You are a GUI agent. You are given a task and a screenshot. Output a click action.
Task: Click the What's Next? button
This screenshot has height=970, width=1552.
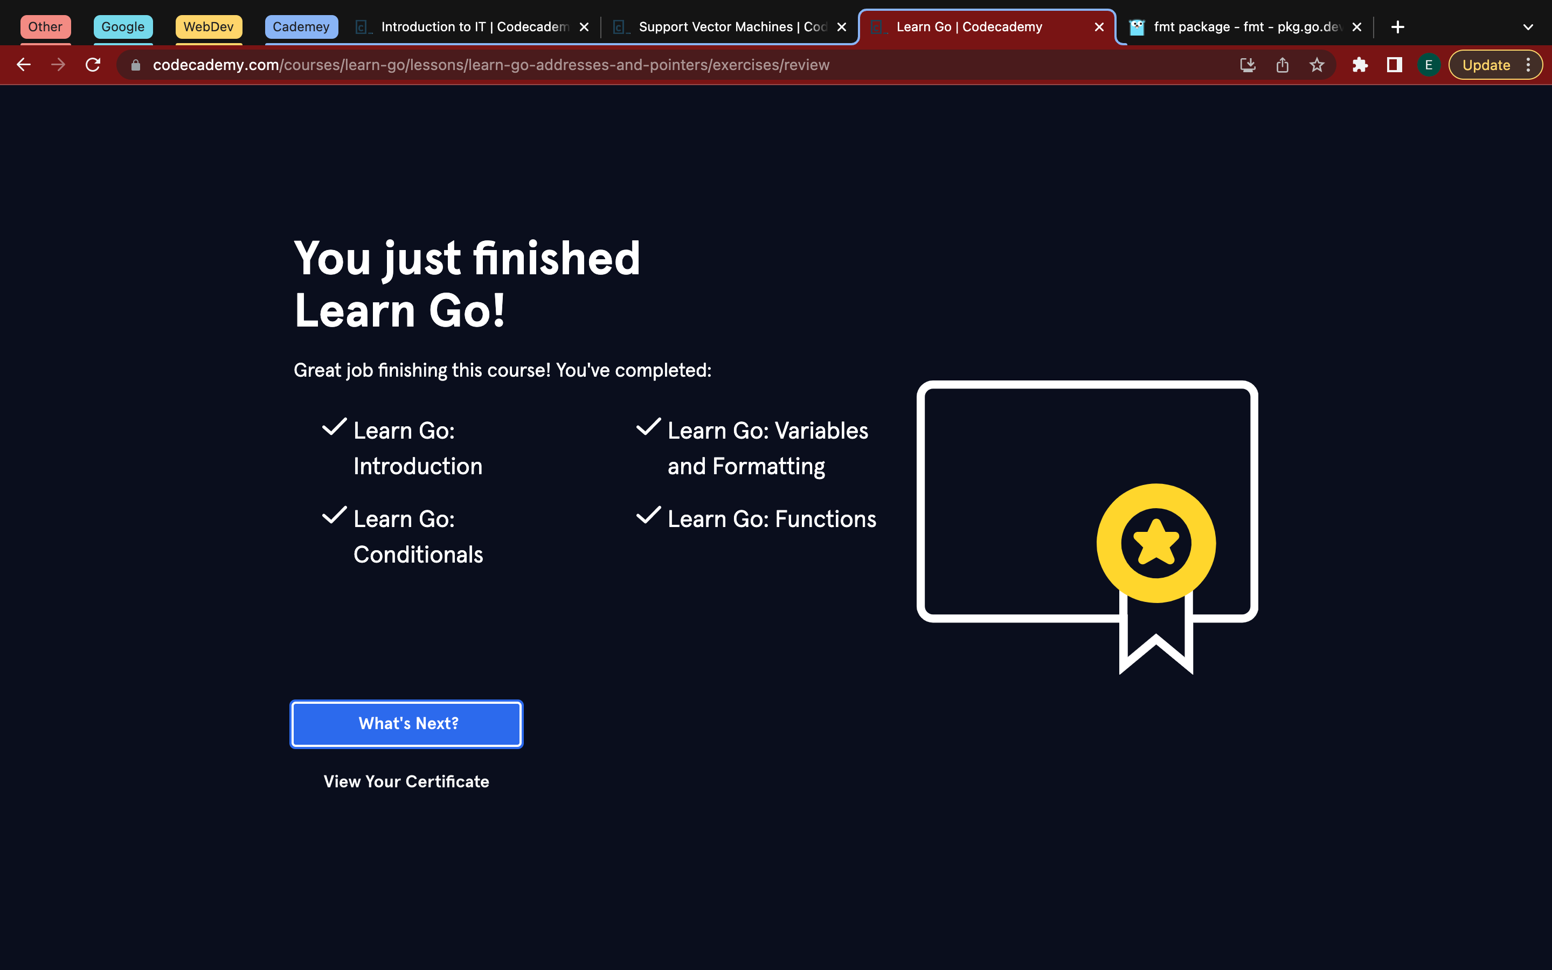coord(407,724)
